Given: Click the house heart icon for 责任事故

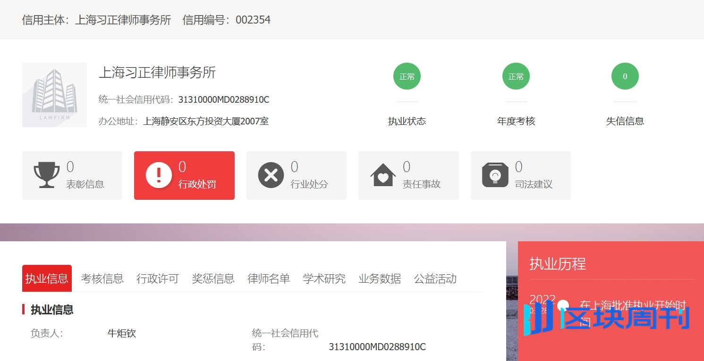Looking at the screenshot, I should [x=383, y=175].
